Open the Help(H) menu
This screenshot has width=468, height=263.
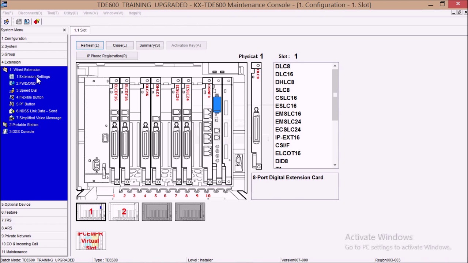pyautogui.click(x=135, y=13)
